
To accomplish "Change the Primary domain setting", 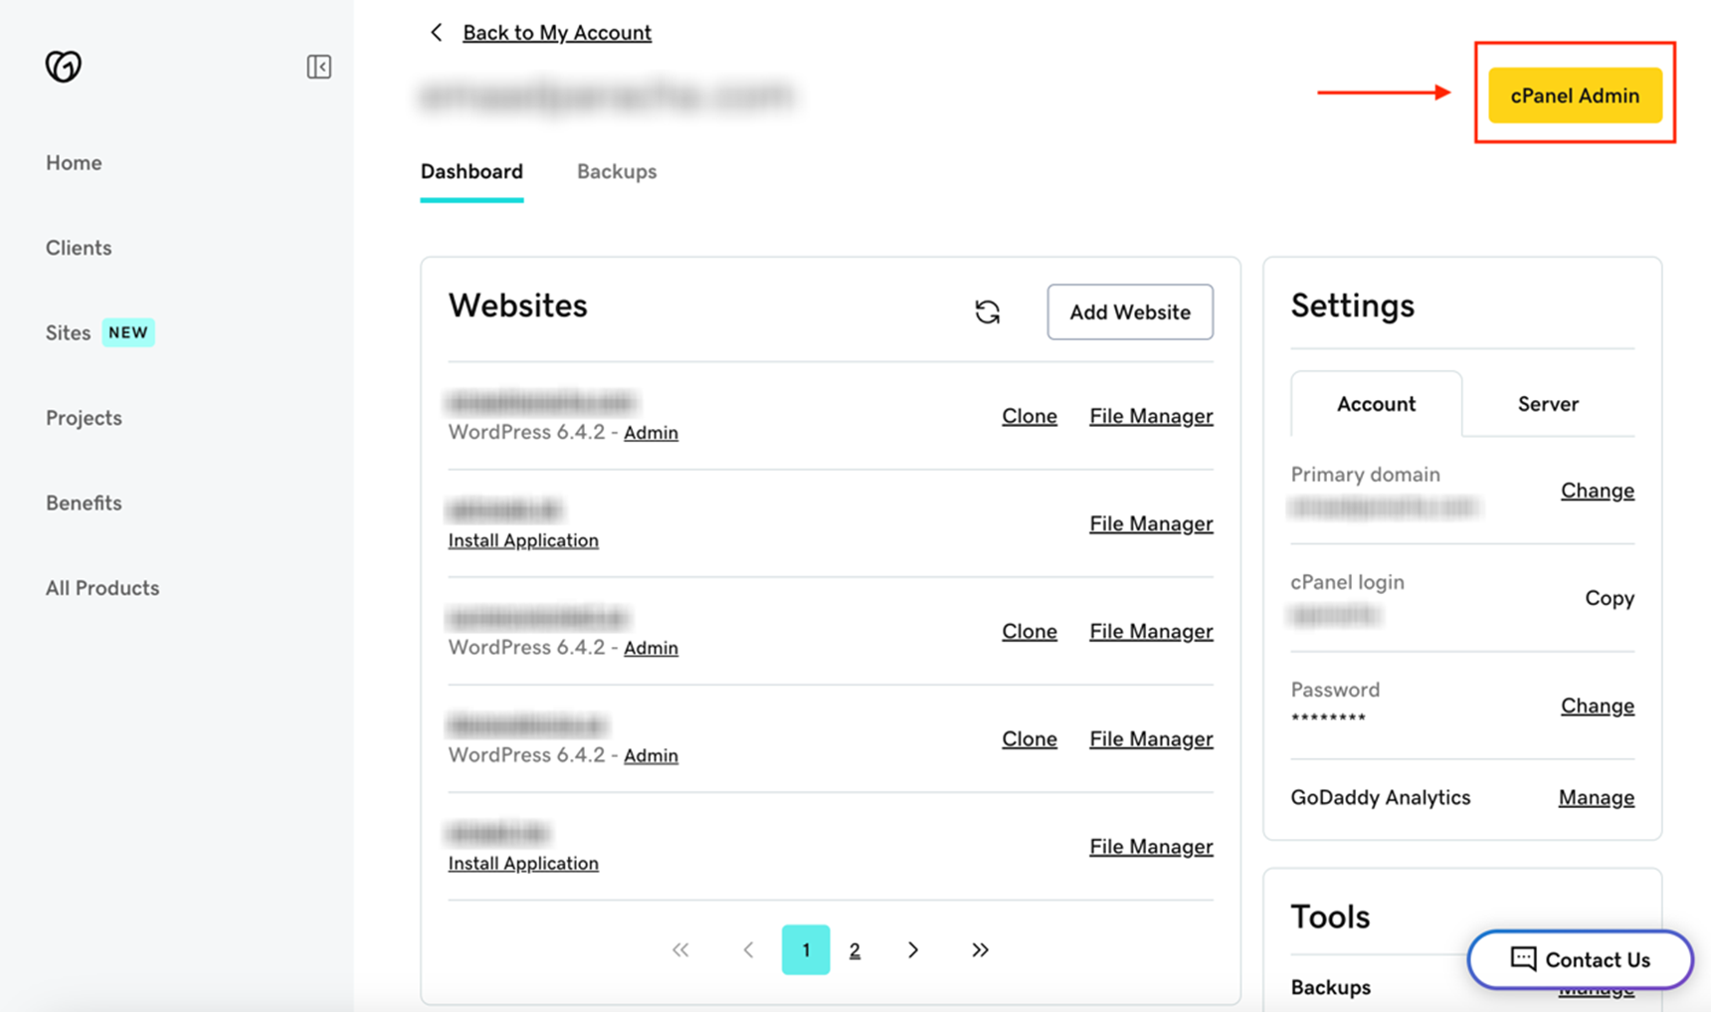I will click(x=1597, y=491).
